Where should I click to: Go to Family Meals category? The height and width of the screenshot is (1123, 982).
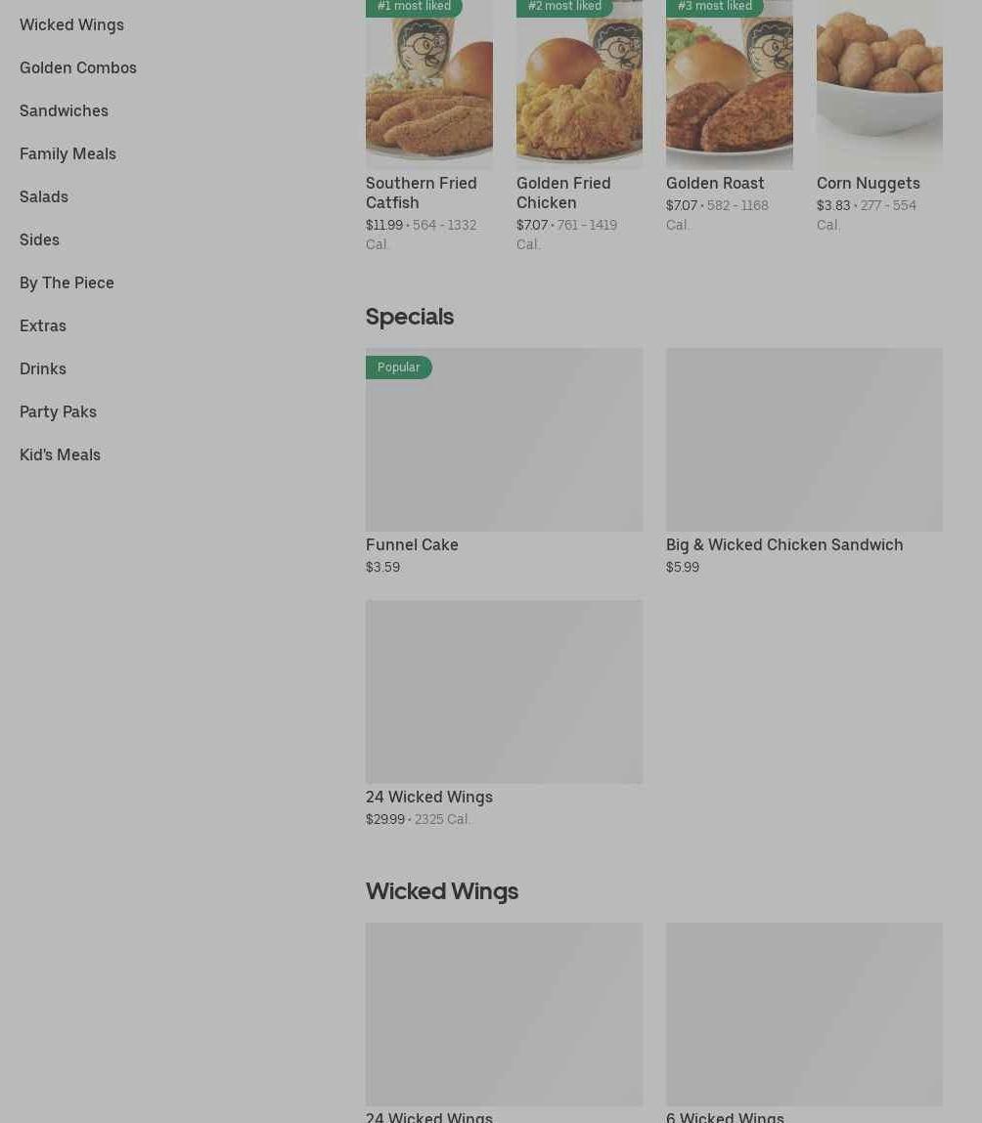[x=67, y=153]
